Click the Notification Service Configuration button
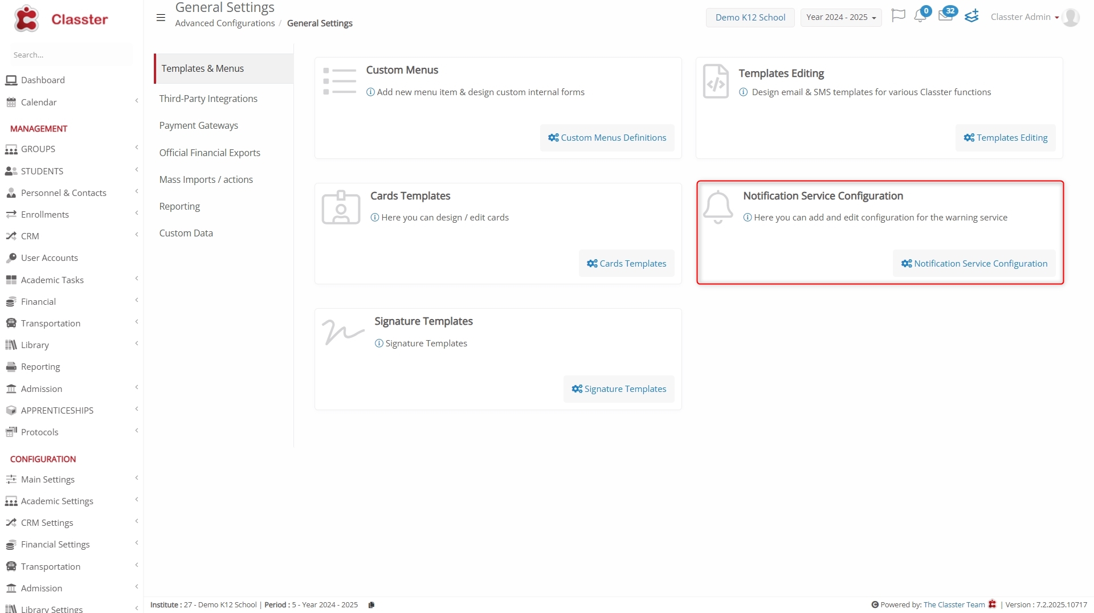The image size is (1094, 613). pyautogui.click(x=974, y=264)
